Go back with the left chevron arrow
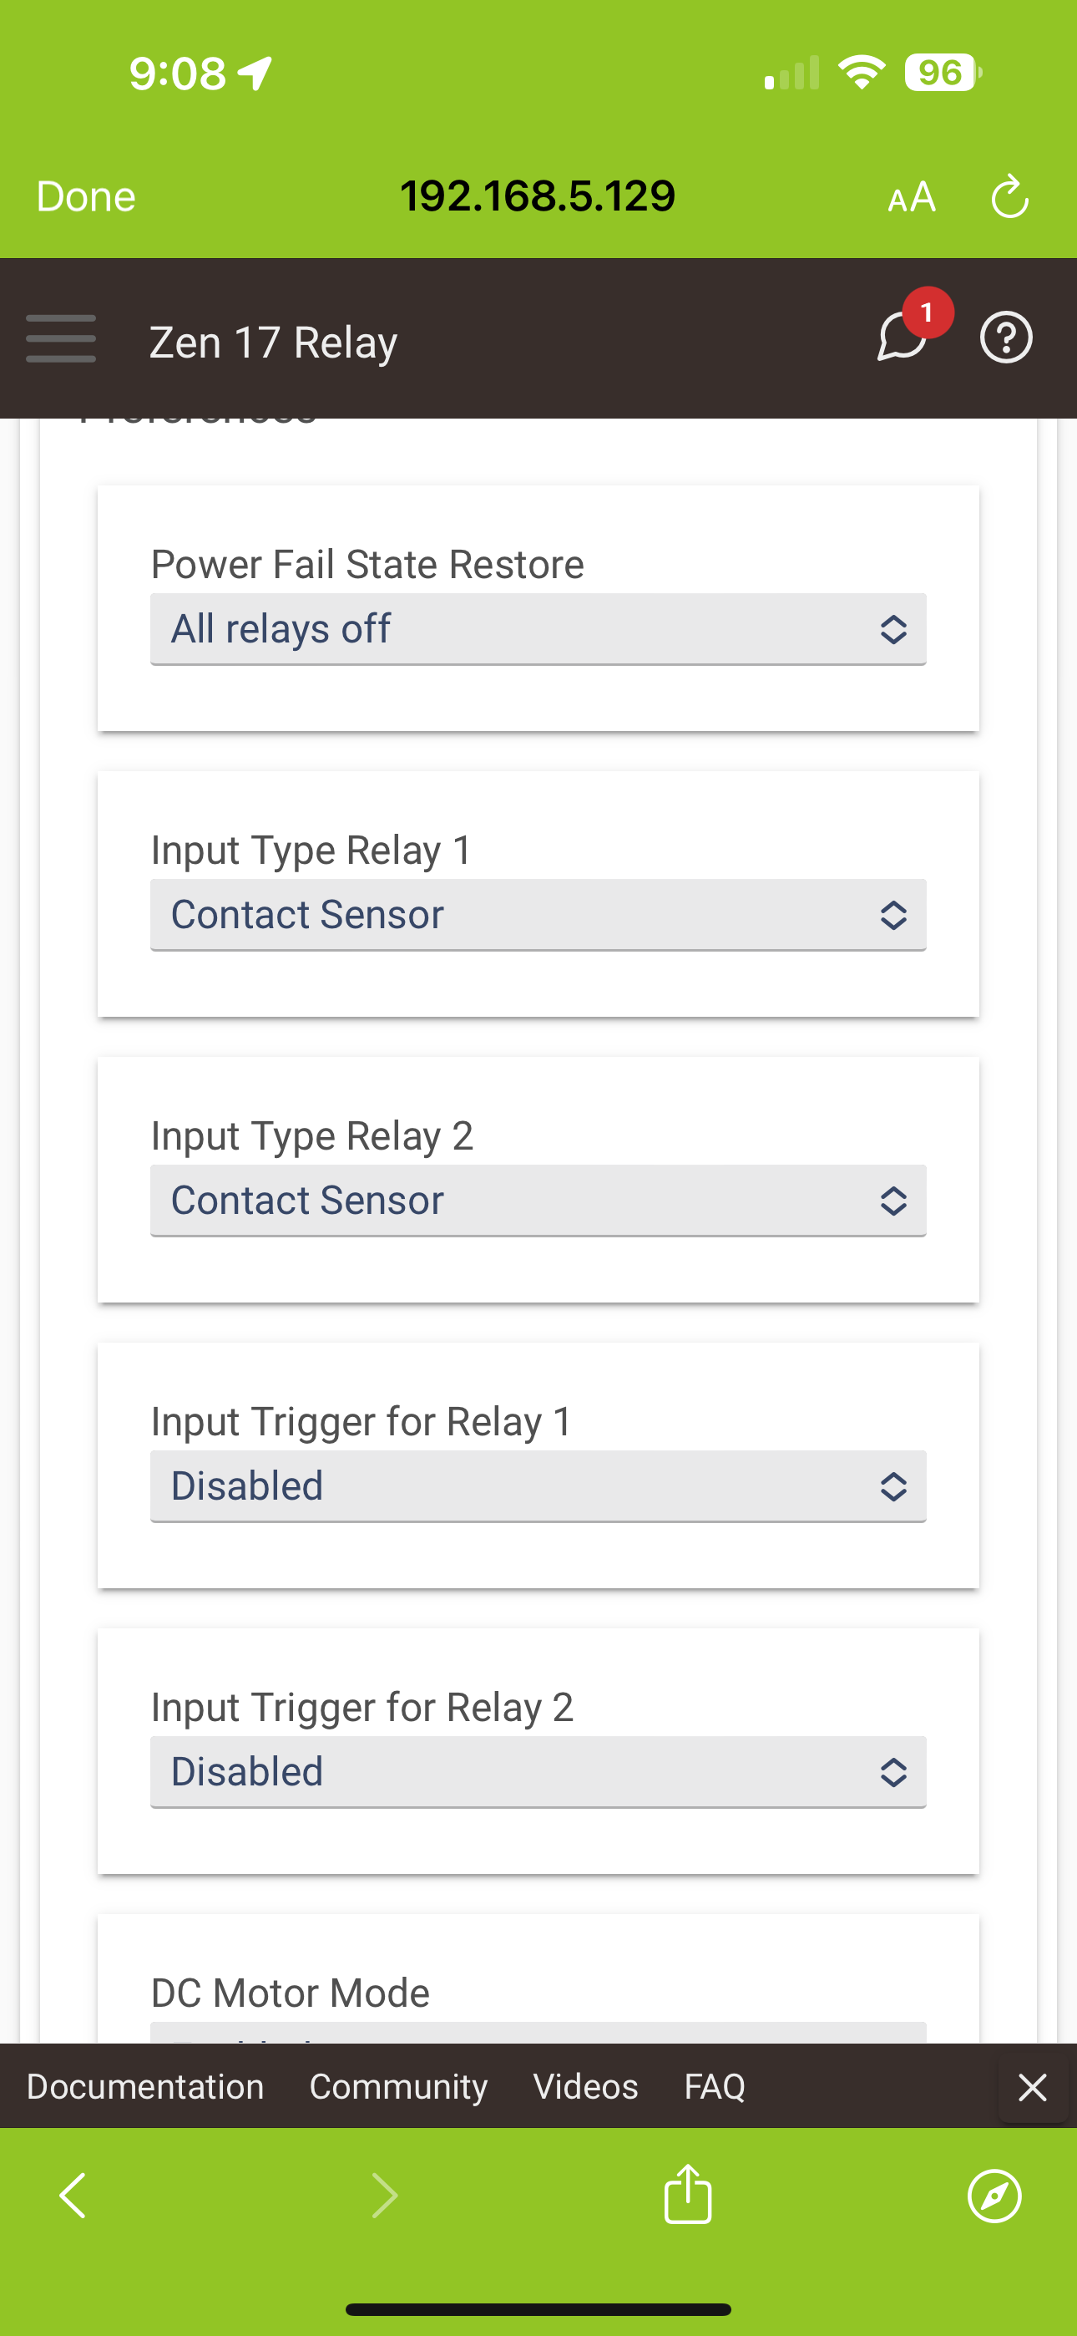1077x2336 pixels. [x=73, y=2196]
